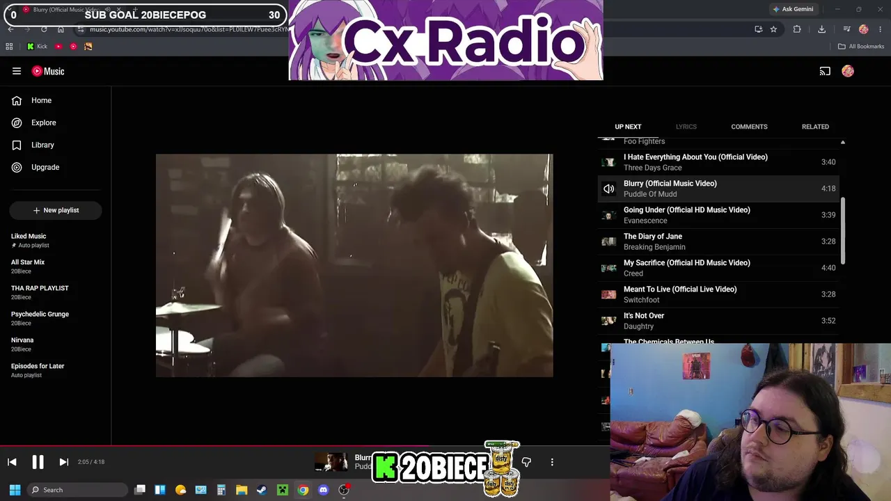Open the player's three-dot more actions menu
The image size is (891, 501).
tap(552, 462)
